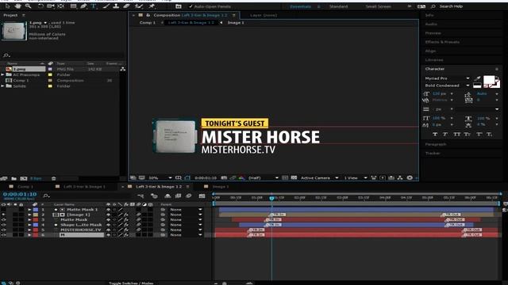This screenshot has width=508, height=285.
Task: Click the trash icon in Project panel
Action: pyautogui.click(x=54, y=178)
